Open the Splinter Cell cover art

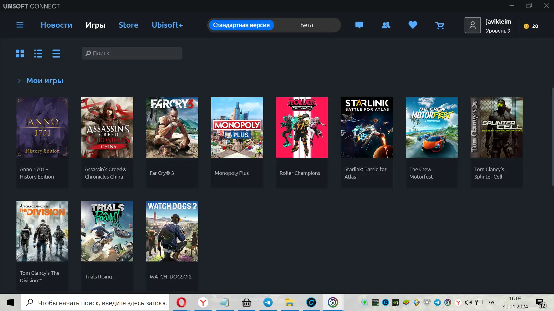point(497,128)
